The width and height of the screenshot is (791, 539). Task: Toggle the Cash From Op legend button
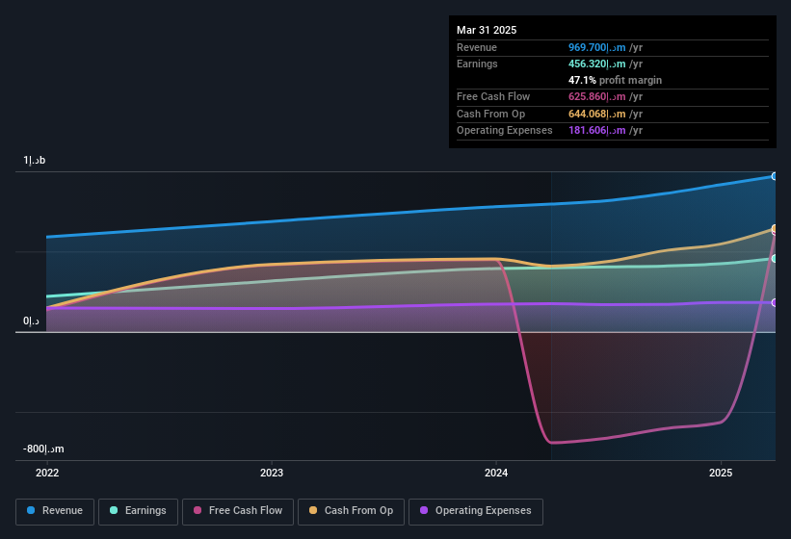click(x=351, y=511)
